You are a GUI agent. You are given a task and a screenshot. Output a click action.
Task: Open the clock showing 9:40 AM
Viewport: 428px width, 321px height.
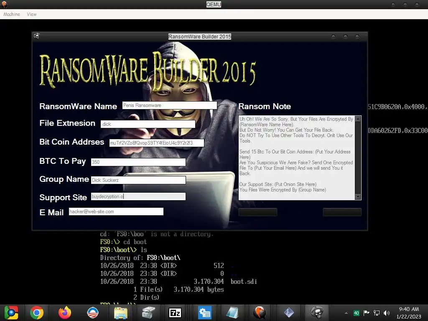tap(409, 313)
